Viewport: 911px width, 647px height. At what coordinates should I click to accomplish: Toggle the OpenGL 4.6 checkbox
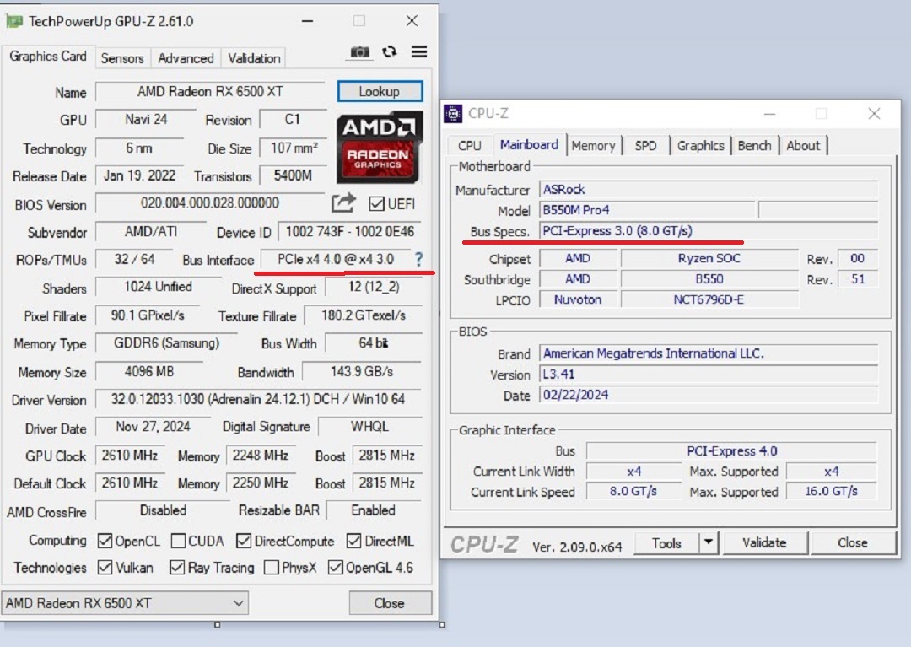coord(335,568)
